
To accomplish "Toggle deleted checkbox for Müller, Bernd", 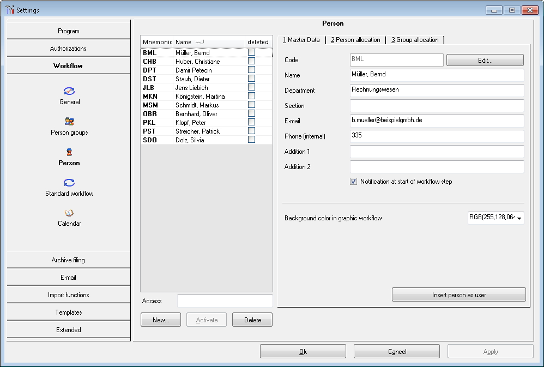I will [251, 52].
